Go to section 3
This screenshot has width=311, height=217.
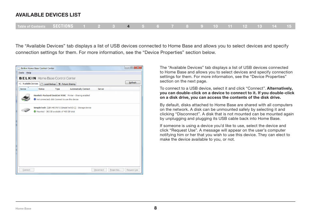pyautogui.click(x=114, y=26)
